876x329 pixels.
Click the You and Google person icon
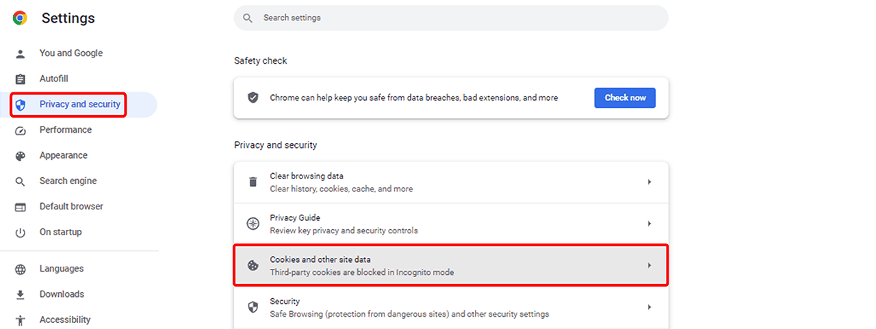click(21, 53)
